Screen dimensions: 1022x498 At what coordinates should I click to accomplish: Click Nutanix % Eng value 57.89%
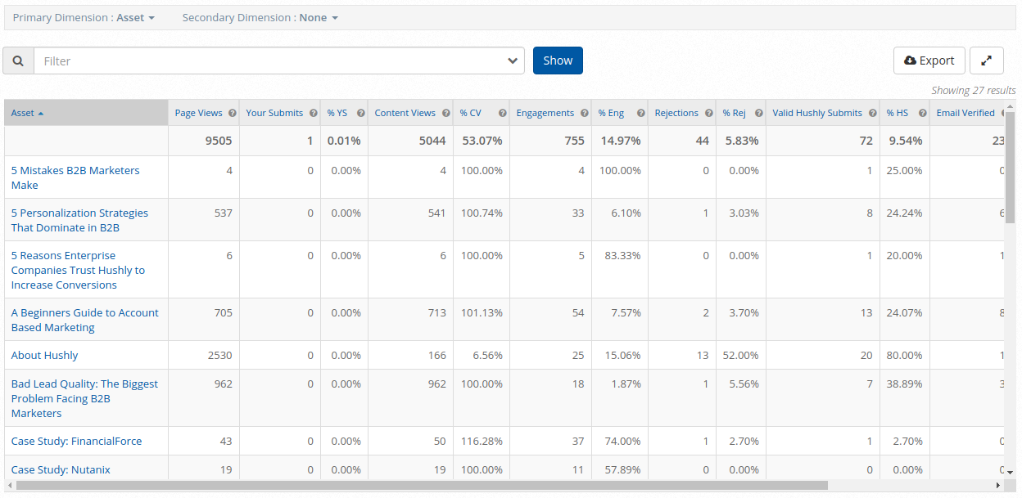(x=623, y=469)
